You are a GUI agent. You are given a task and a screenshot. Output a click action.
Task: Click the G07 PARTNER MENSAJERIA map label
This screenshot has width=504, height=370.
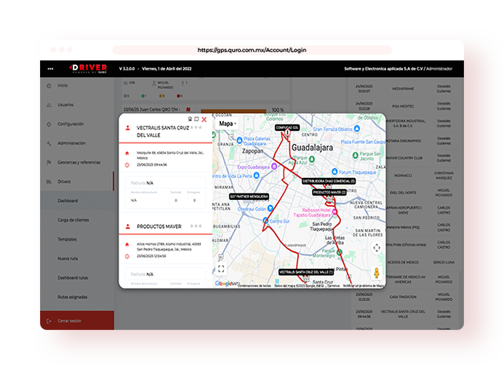click(x=249, y=196)
